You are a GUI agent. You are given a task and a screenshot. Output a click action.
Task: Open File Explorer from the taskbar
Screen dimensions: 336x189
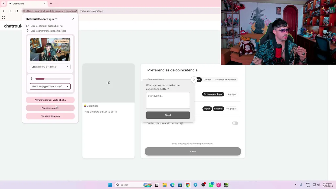(x=165, y=185)
